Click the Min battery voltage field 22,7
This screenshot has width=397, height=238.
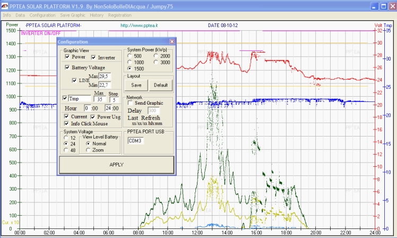(105, 85)
